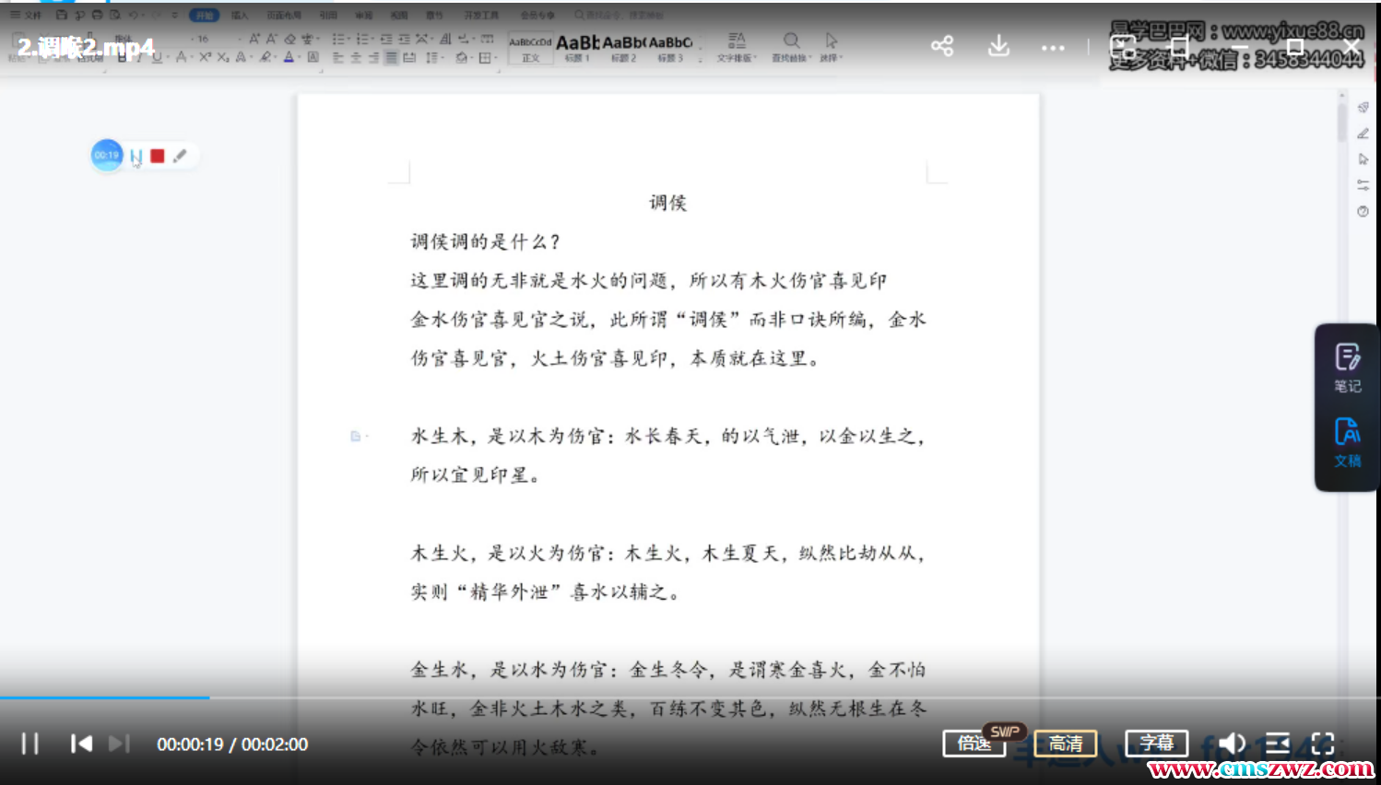Open the 高清 video quality menu
Viewport: 1381px width, 785px height.
point(1065,744)
